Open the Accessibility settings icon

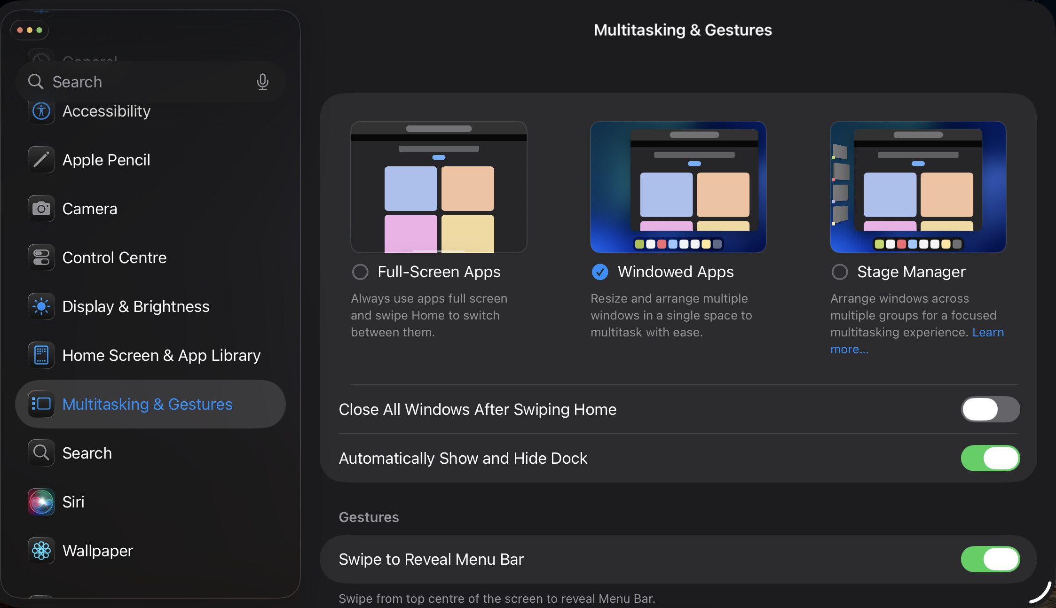click(x=41, y=112)
